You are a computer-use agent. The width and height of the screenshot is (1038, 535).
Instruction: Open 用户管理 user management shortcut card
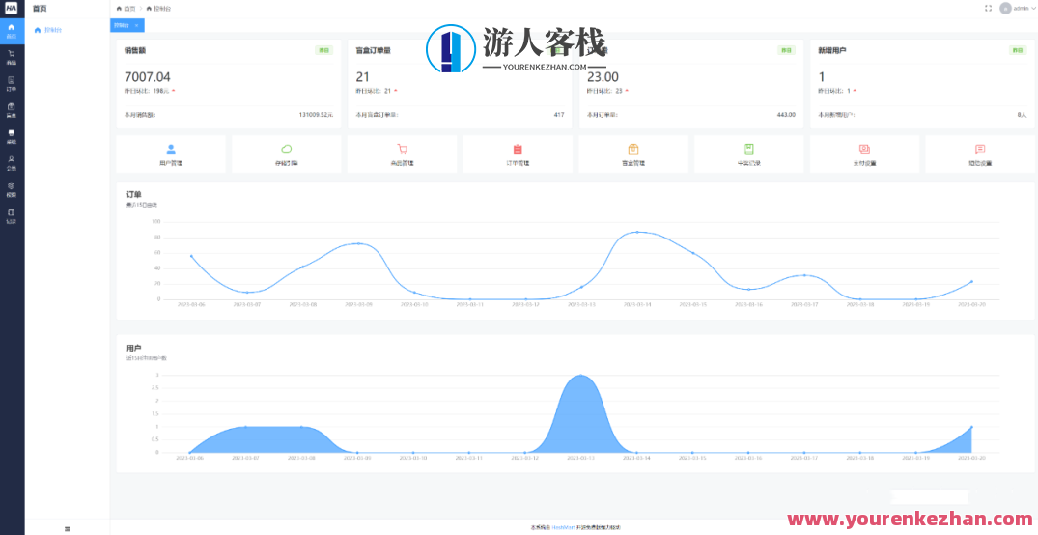(171, 155)
